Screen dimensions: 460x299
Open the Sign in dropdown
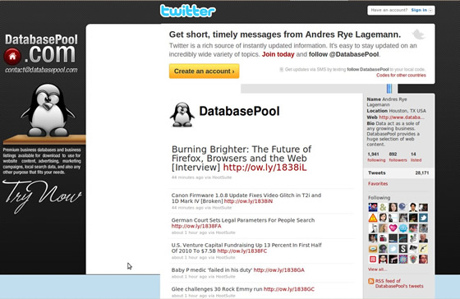click(421, 10)
